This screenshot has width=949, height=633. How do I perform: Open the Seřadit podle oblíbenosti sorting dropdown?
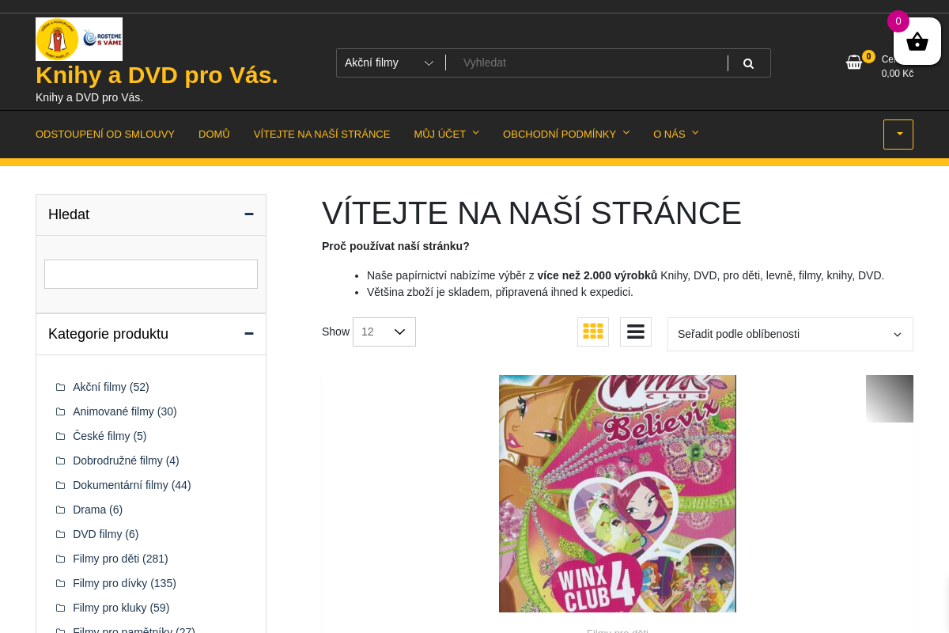coord(790,334)
